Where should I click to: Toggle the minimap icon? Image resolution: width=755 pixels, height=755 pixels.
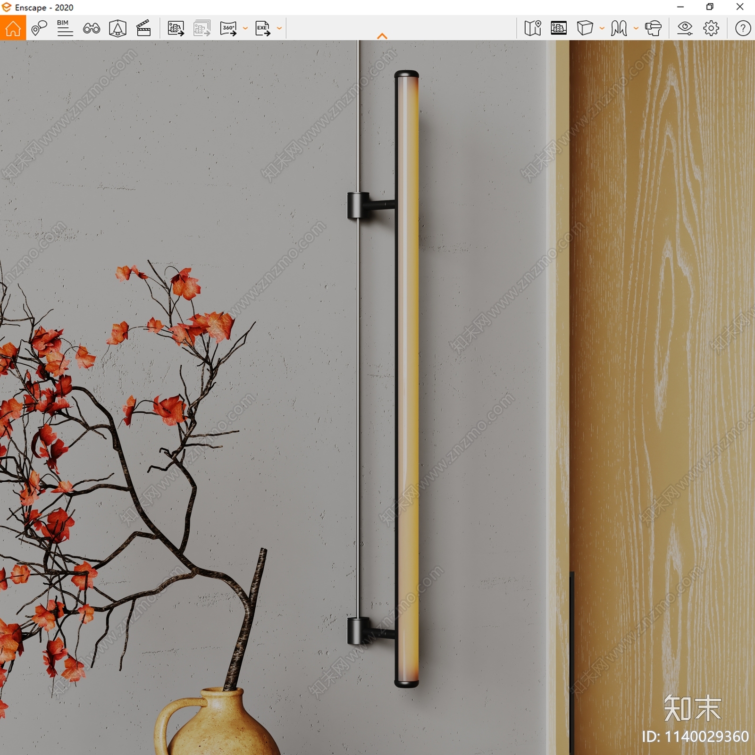[x=533, y=28]
